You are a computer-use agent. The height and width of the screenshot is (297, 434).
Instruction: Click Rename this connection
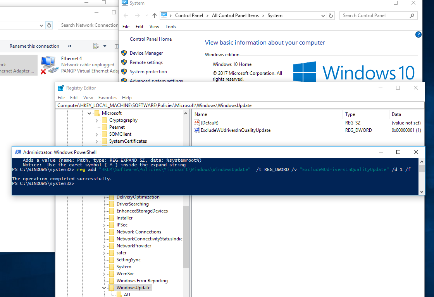coord(34,46)
